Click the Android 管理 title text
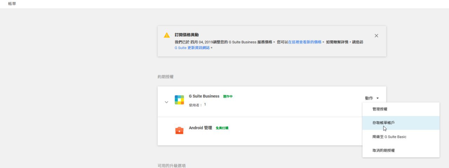 (x=201, y=128)
